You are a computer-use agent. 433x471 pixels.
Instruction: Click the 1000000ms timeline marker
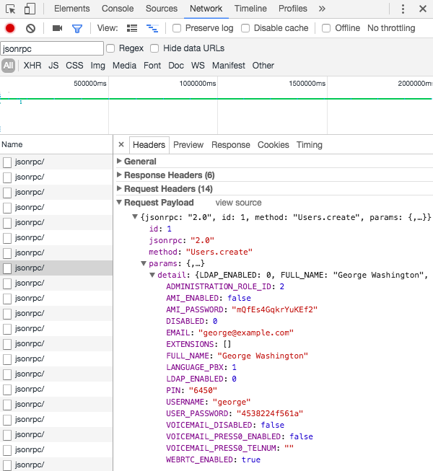pyautogui.click(x=198, y=84)
